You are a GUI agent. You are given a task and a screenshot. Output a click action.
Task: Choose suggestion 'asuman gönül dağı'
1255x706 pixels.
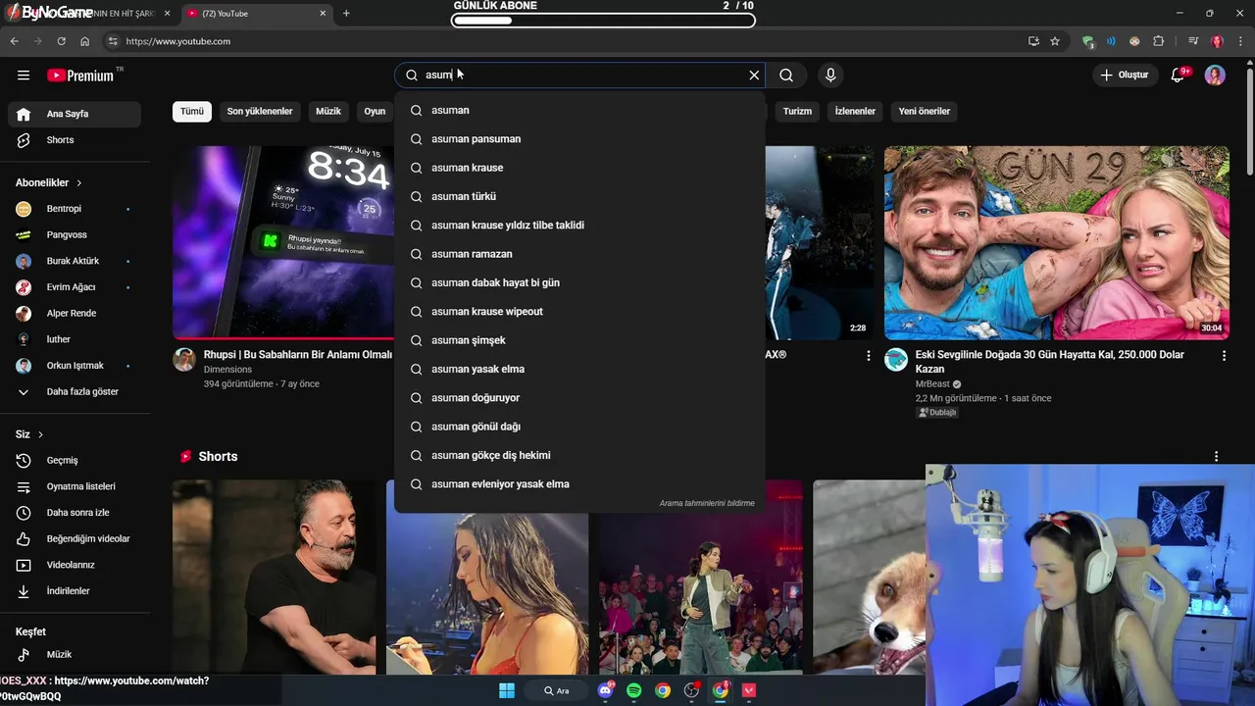pyautogui.click(x=579, y=427)
